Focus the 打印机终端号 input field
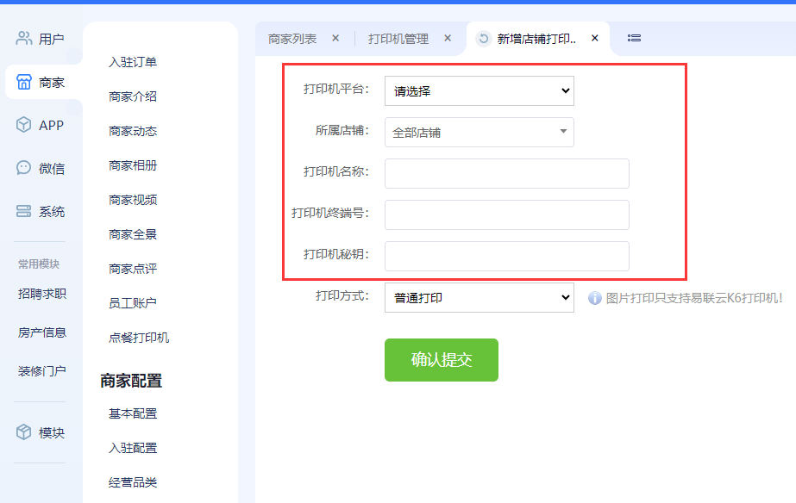The height and width of the screenshot is (503, 796). point(507,215)
